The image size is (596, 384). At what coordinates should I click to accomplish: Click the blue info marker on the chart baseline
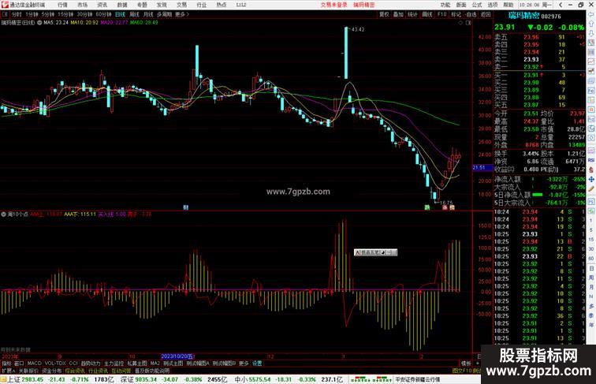pyautogui.click(x=186, y=207)
